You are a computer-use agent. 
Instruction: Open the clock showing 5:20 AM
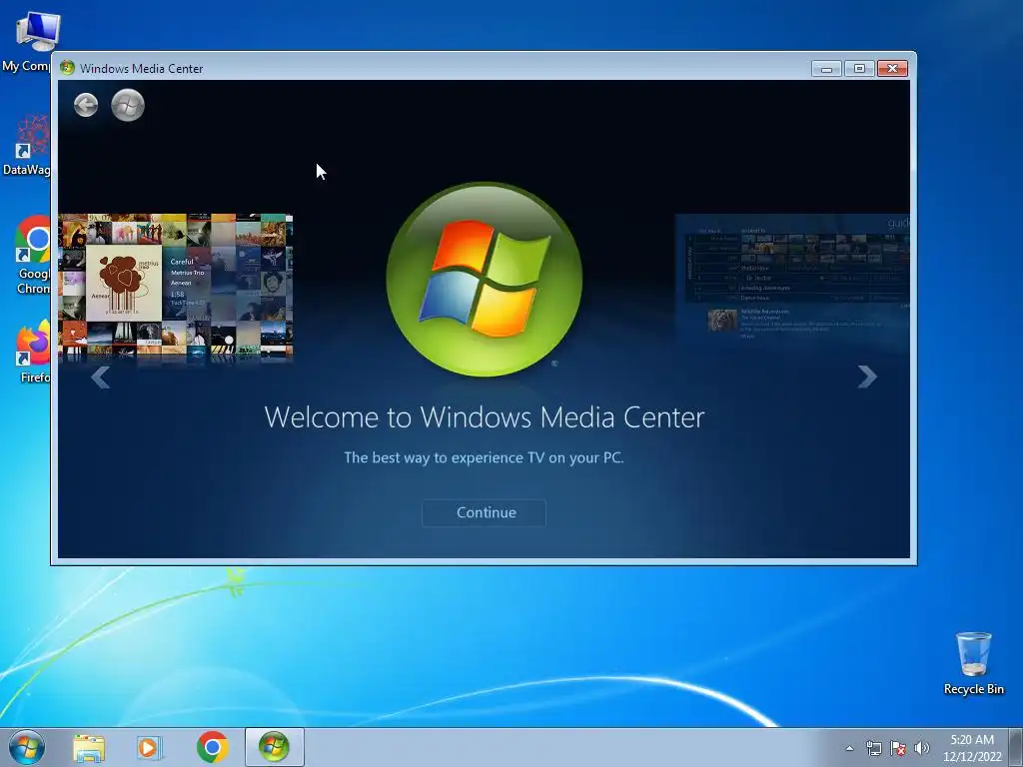[x=972, y=748]
